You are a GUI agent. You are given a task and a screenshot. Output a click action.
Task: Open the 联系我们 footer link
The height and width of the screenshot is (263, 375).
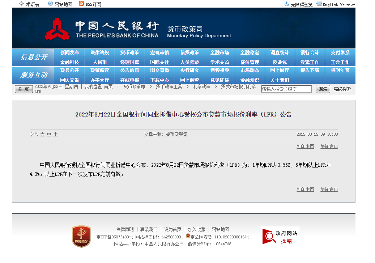pos(149,229)
